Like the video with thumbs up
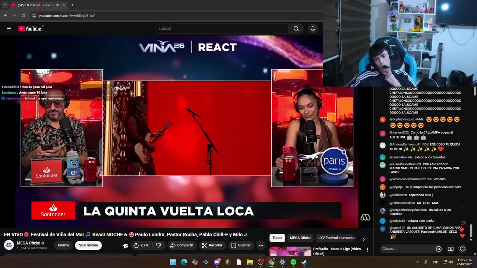 point(141,245)
